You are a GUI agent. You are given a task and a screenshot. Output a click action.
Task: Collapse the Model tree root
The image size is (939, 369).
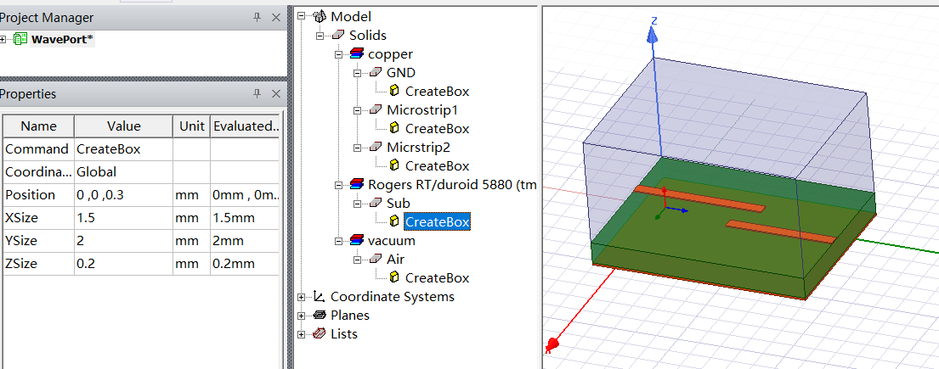coord(301,17)
